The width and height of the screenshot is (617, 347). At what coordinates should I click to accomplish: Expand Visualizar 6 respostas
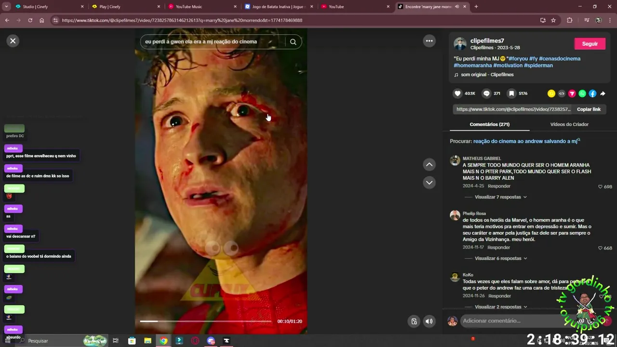tap(500, 258)
